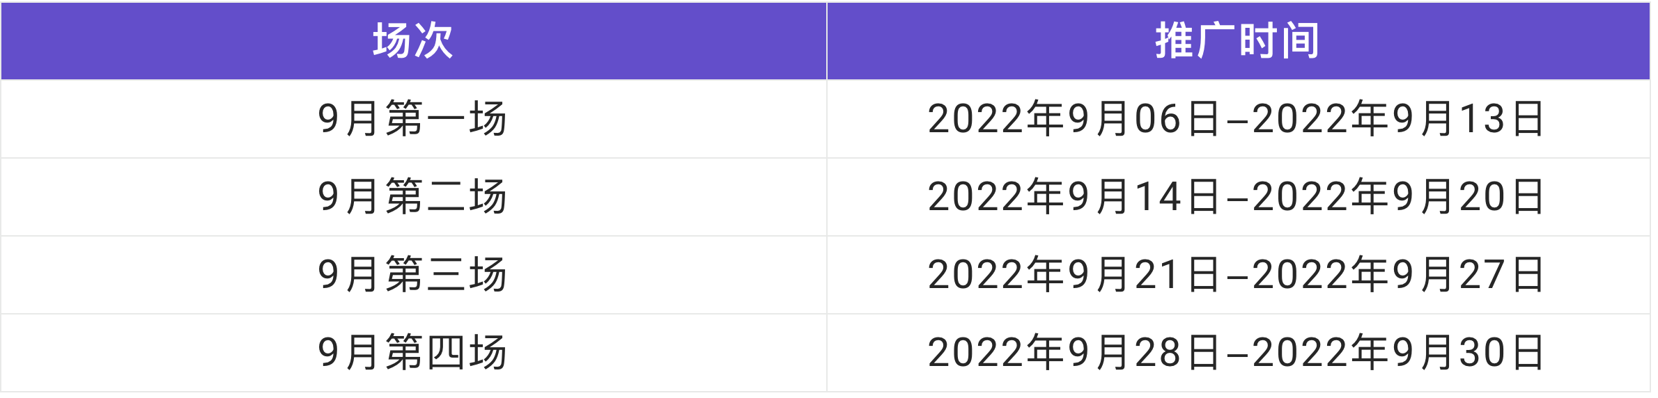Select the 9月第四场 session cell
The height and width of the screenshot is (398, 1658).
click(412, 353)
